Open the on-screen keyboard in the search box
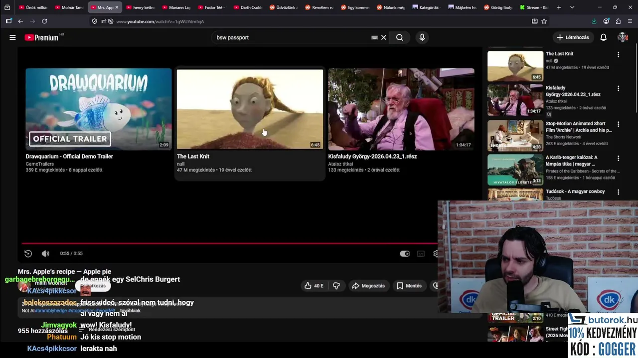638x358 pixels. coord(374,37)
